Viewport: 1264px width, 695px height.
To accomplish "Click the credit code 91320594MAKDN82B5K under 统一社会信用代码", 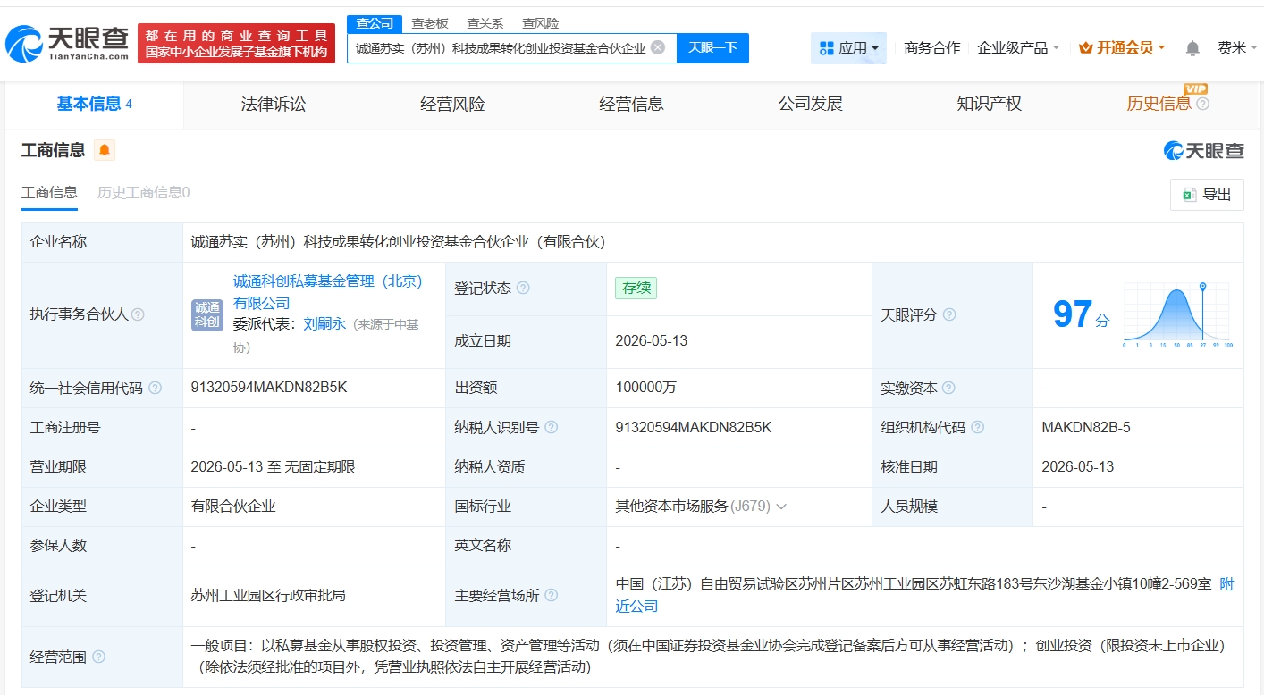I will click(269, 388).
